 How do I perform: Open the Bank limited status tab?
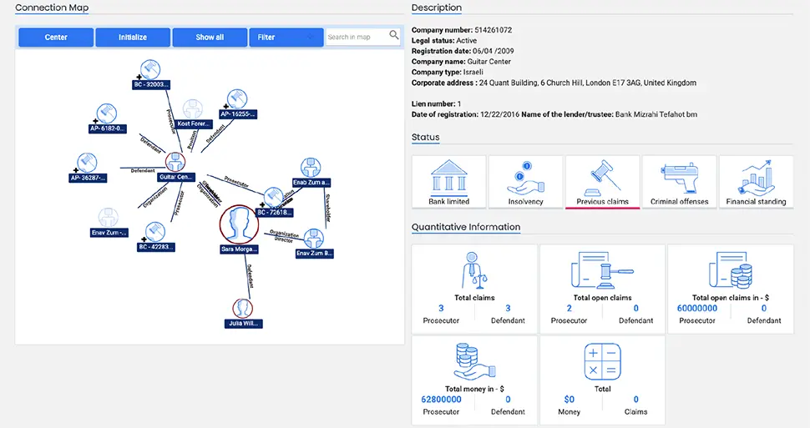[x=449, y=182]
